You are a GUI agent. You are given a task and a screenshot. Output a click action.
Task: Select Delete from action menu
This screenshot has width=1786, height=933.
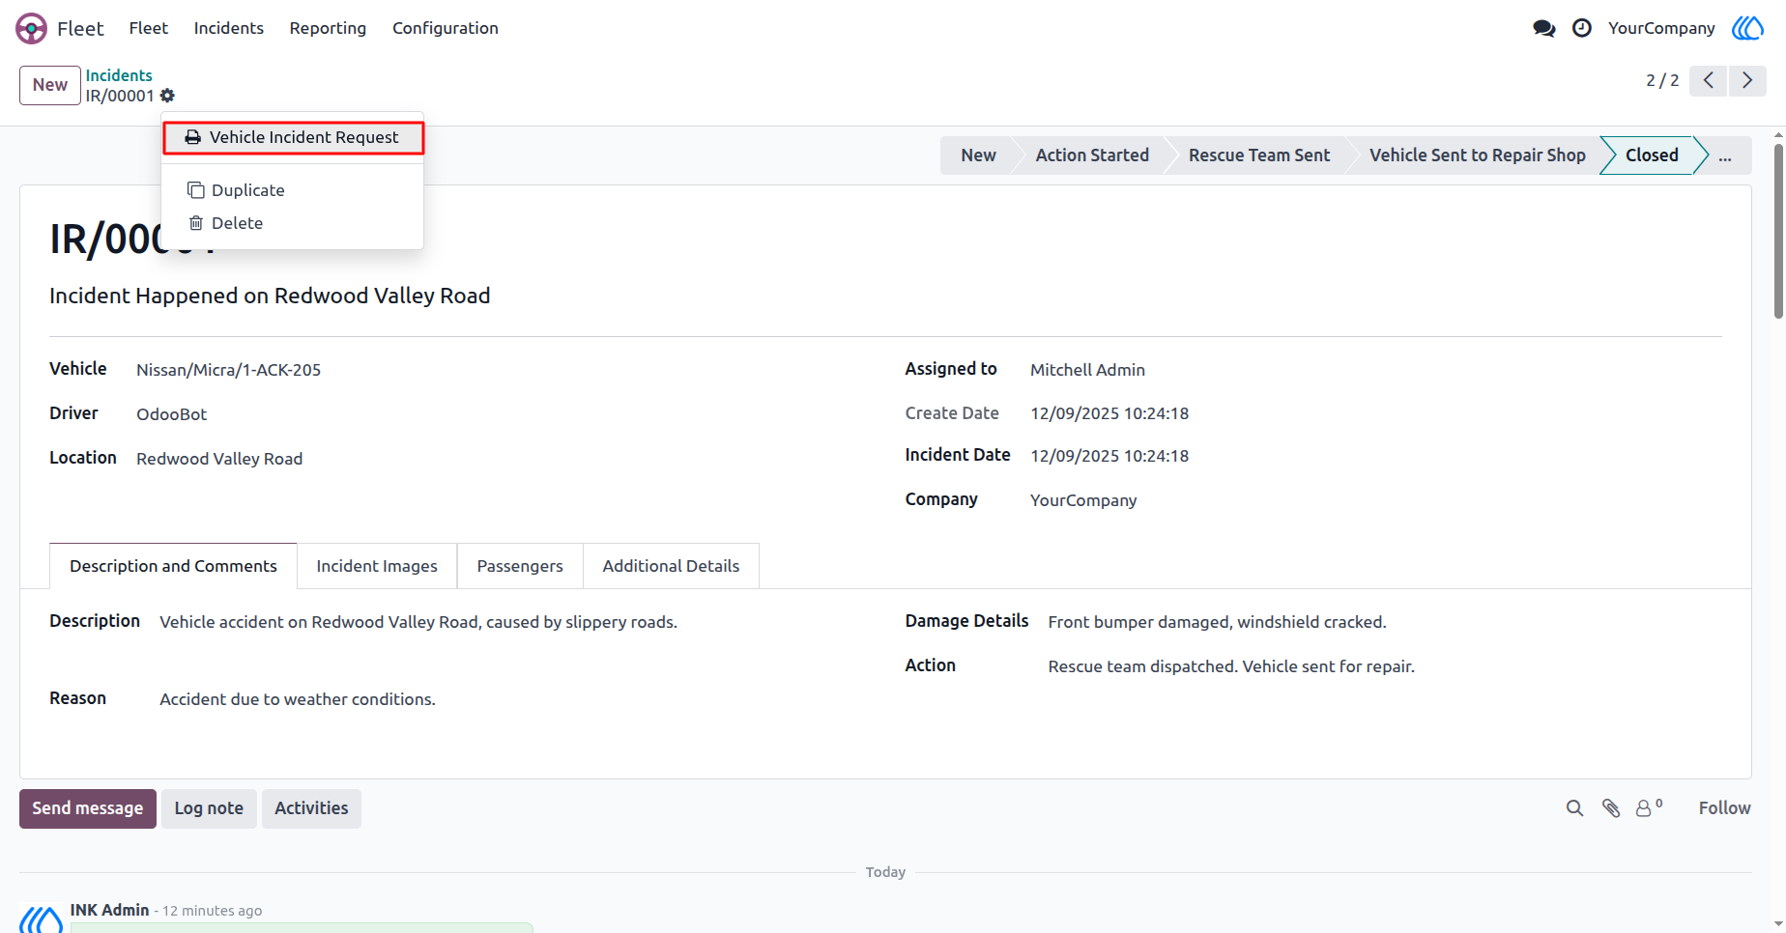293,223
